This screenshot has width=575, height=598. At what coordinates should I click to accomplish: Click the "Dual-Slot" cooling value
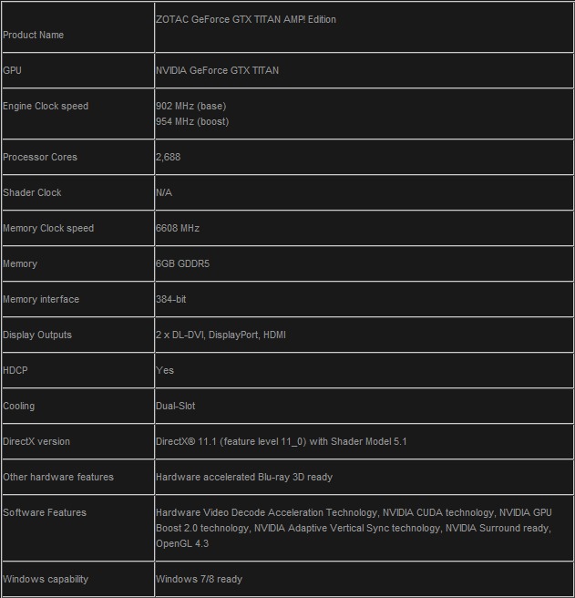point(175,406)
